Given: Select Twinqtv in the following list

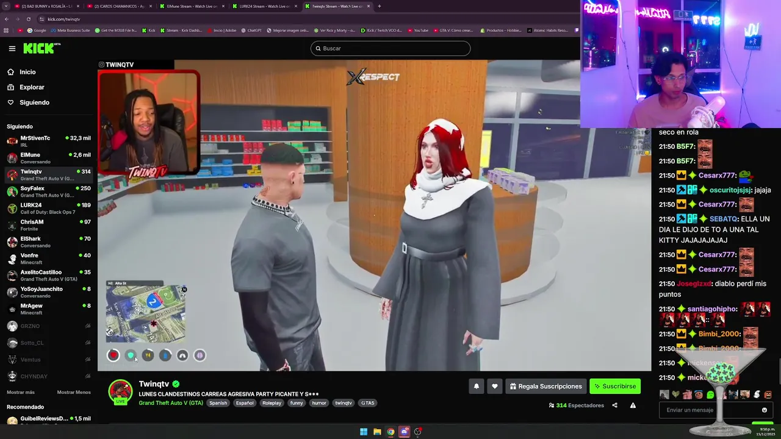Looking at the screenshot, I should 49,174.
